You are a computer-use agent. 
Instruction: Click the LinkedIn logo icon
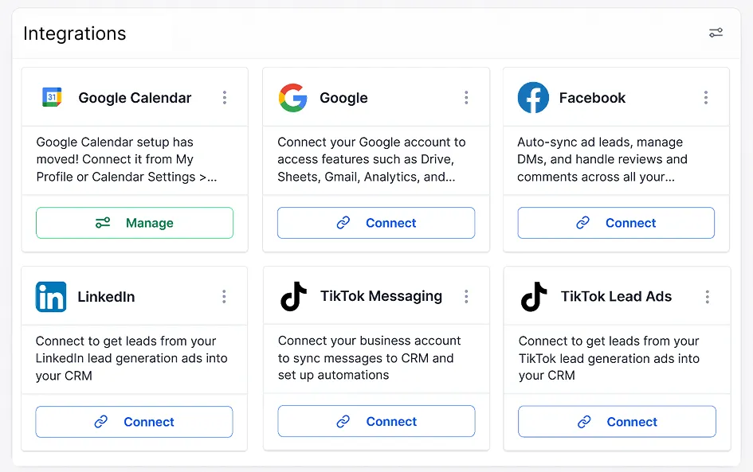tap(51, 297)
